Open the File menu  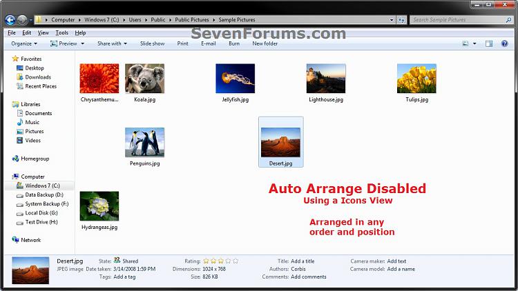point(12,32)
